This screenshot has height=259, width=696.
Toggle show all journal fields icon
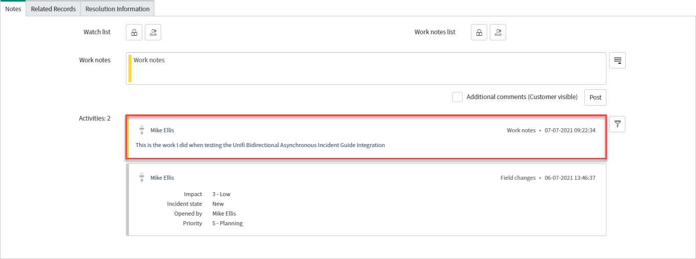point(617,60)
